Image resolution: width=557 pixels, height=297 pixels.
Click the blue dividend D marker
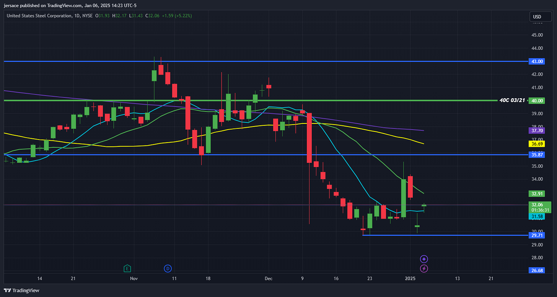click(168, 269)
